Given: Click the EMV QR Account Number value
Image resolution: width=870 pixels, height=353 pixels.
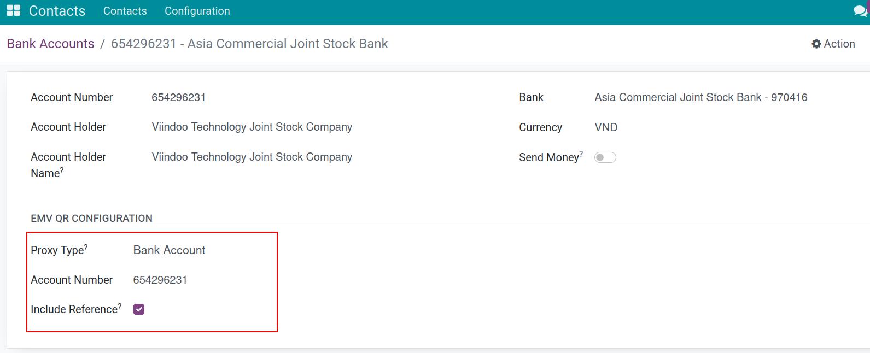Looking at the screenshot, I should pyautogui.click(x=160, y=280).
